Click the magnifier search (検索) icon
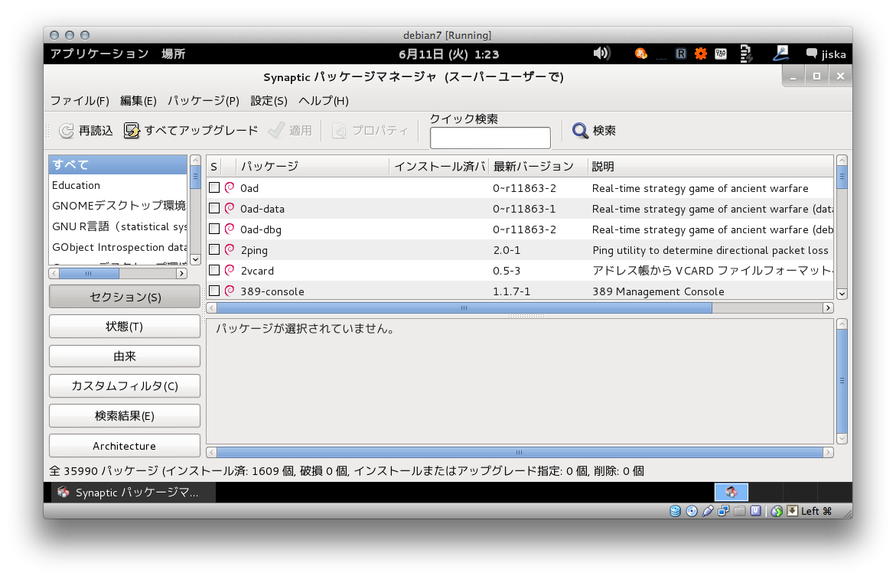Viewport: 896px width, 579px height. (x=580, y=131)
